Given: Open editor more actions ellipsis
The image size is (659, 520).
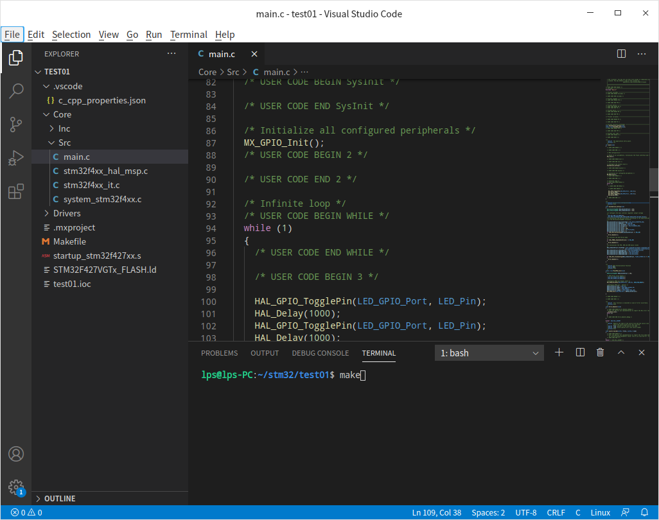Looking at the screenshot, I should point(642,54).
